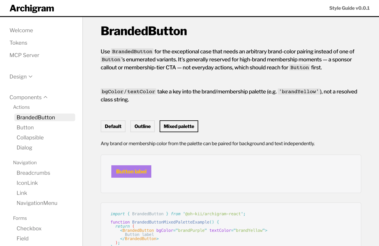Click the Archigram logo
This screenshot has width=379, height=246.
[32, 8]
